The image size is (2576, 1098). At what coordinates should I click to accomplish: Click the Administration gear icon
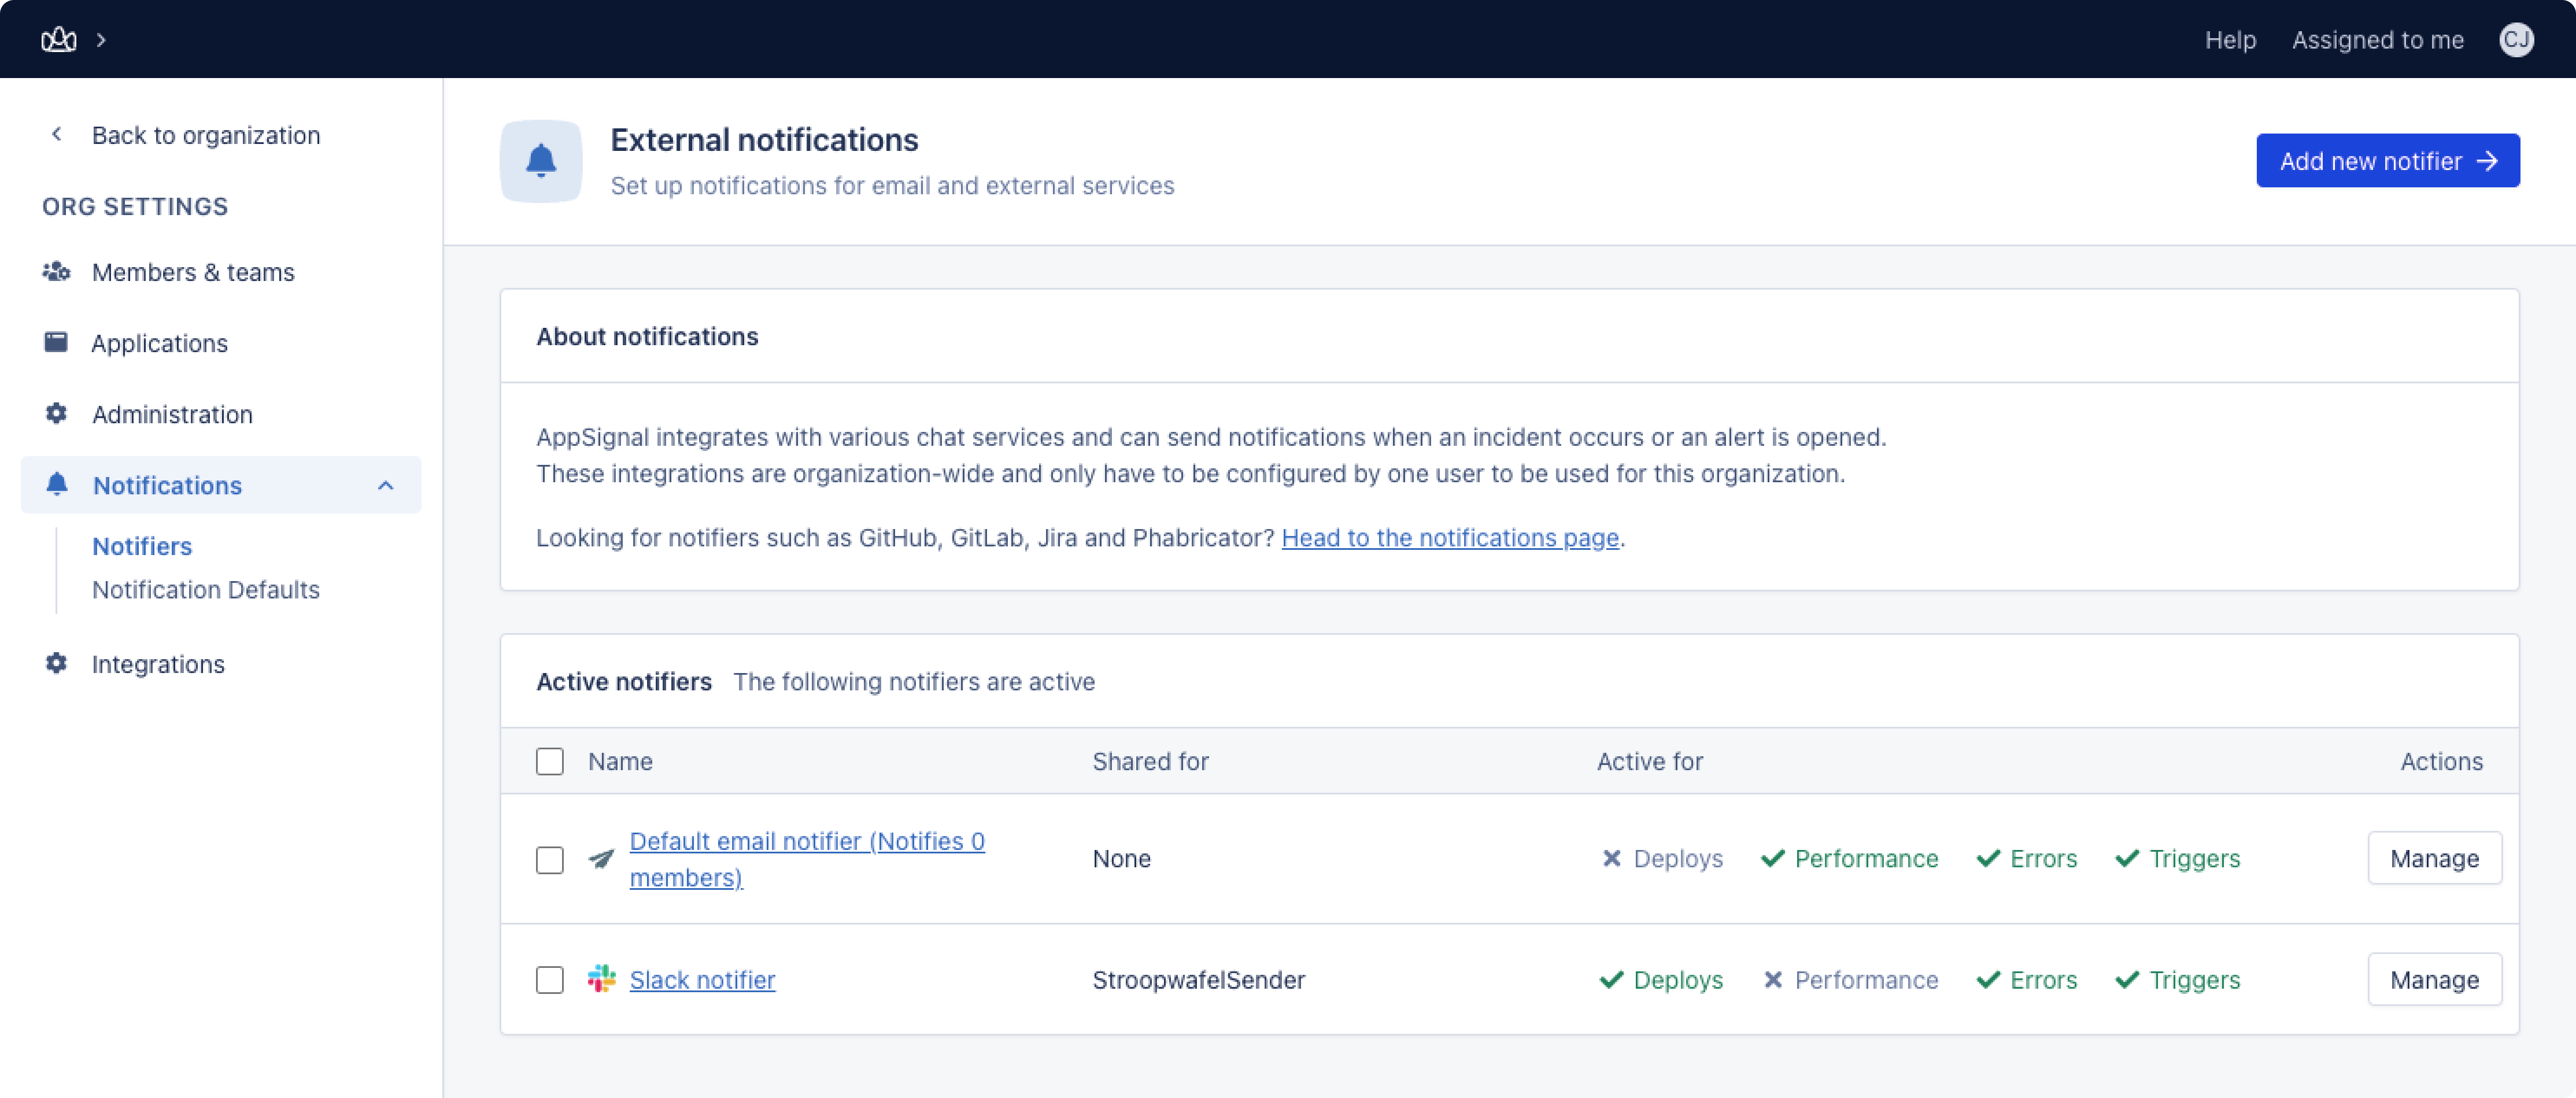(56, 413)
